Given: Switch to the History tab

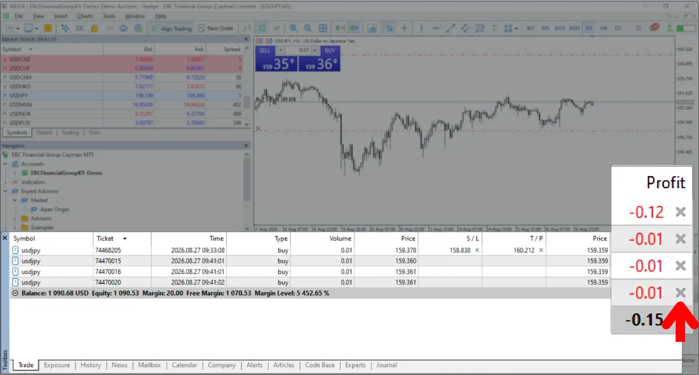Looking at the screenshot, I should click(x=91, y=365).
